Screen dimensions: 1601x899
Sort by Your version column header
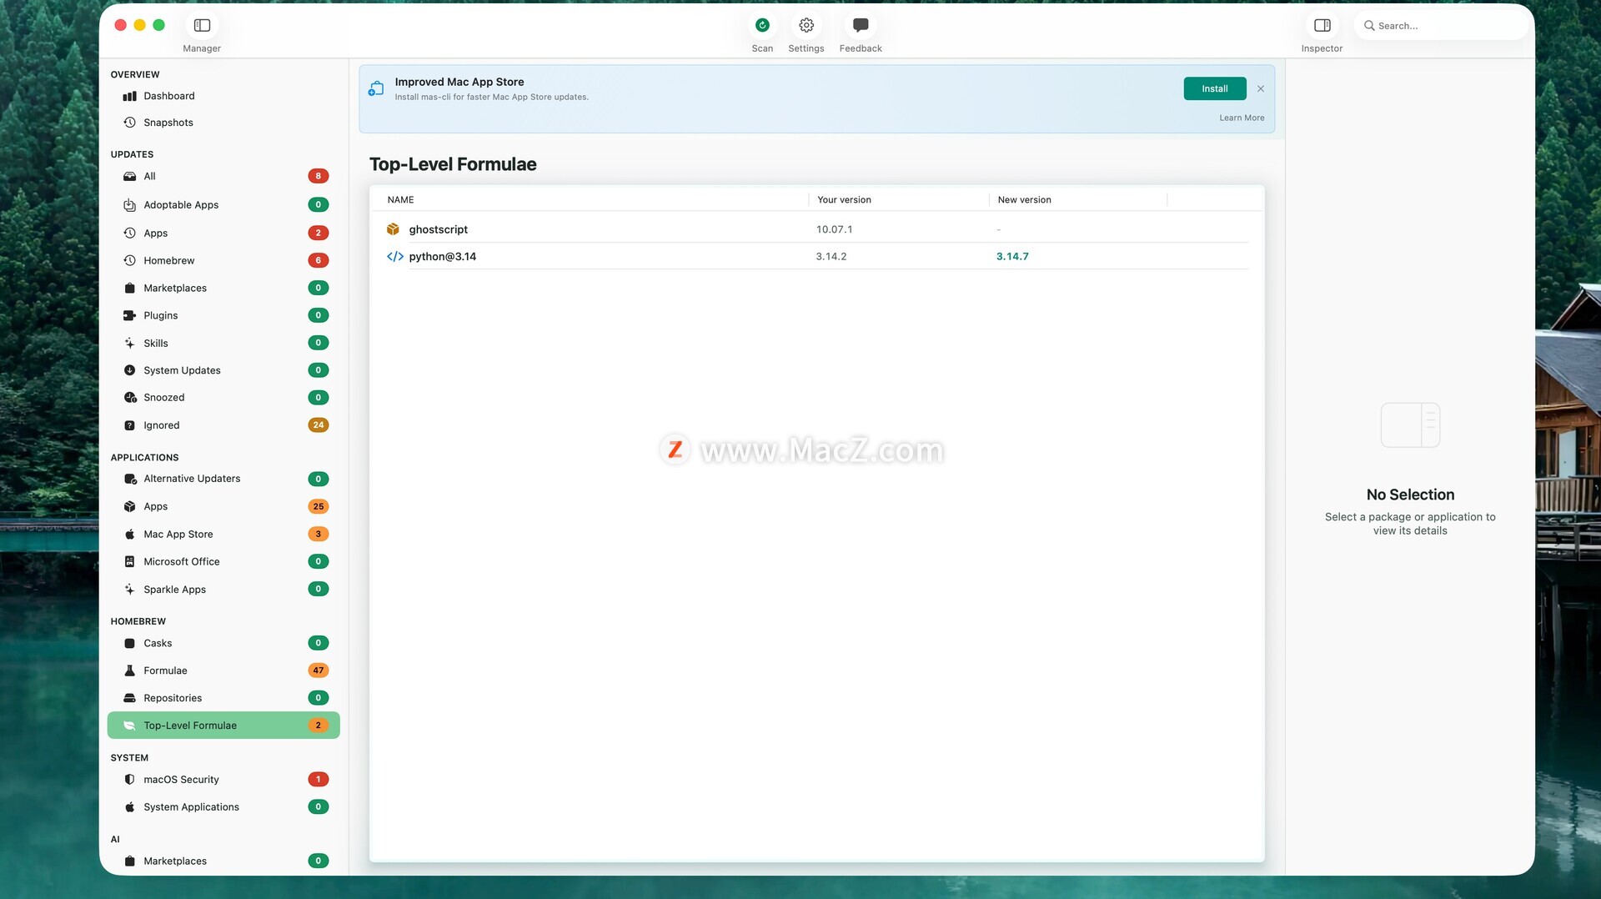click(x=844, y=200)
